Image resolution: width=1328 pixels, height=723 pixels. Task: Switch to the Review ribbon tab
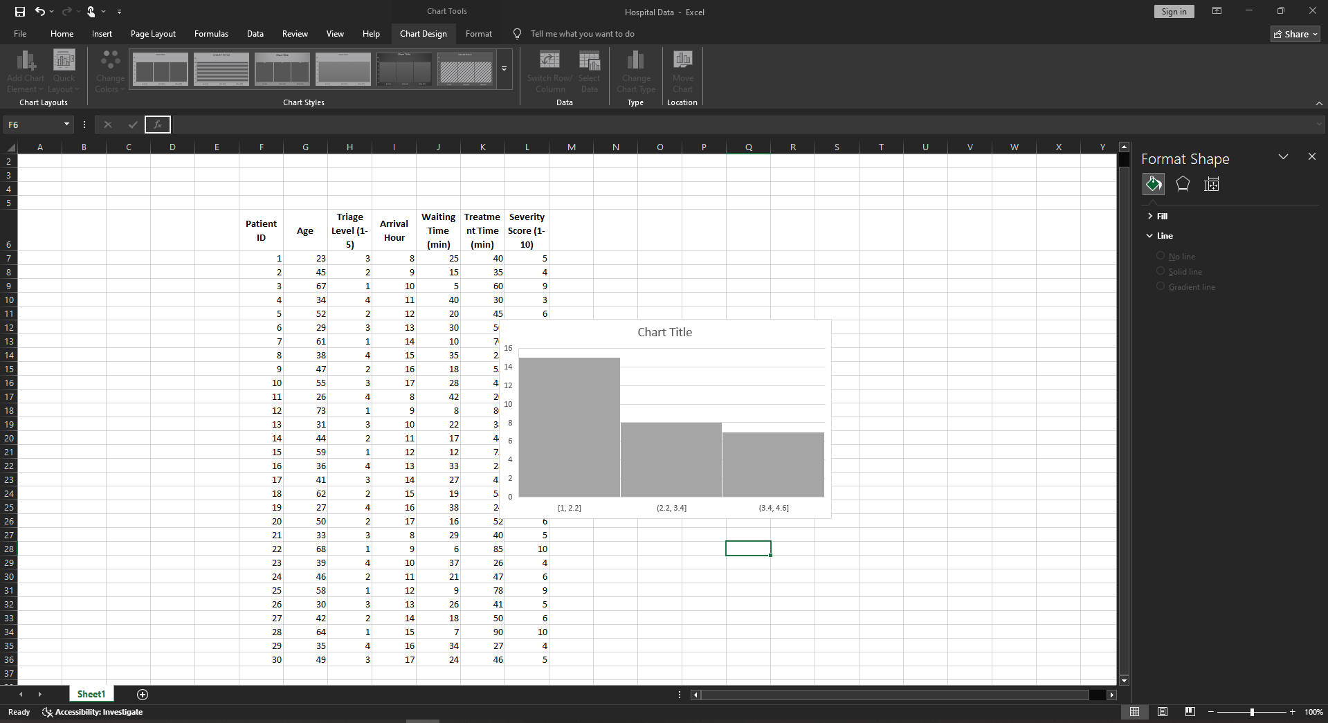[295, 33]
